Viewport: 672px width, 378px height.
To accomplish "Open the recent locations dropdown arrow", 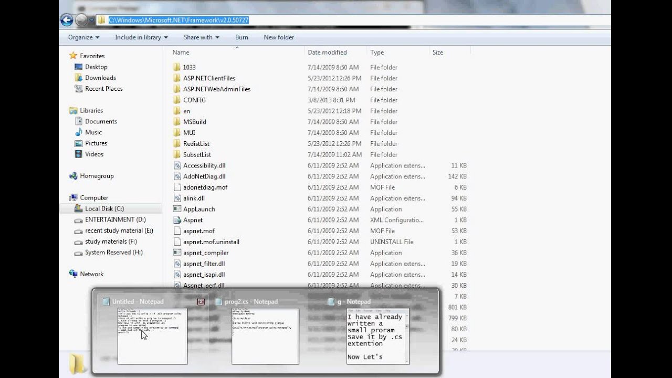I will click(91, 20).
